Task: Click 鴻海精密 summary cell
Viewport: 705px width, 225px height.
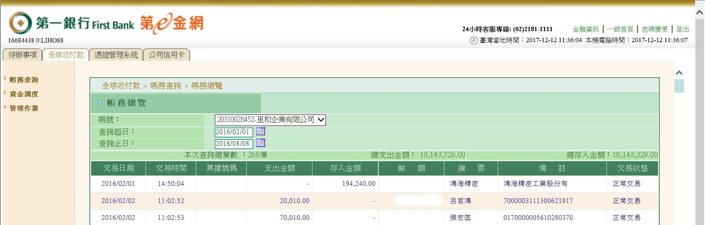Action: [x=464, y=184]
